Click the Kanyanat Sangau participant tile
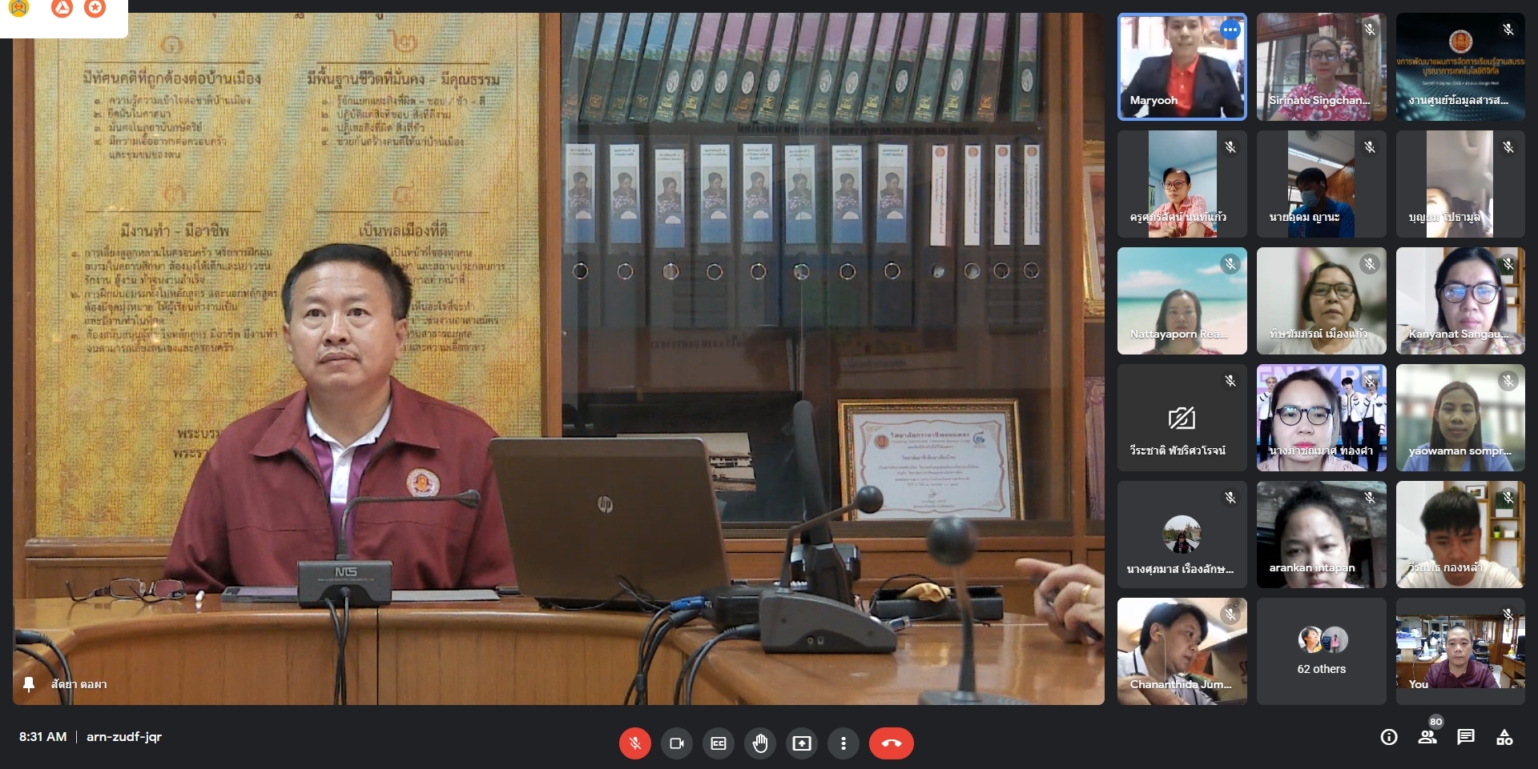Viewport: 1538px width, 769px height. point(1459,301)
